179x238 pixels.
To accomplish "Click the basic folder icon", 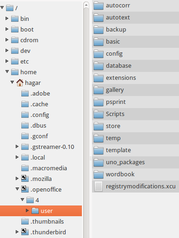I will click(x=99, y=42).
